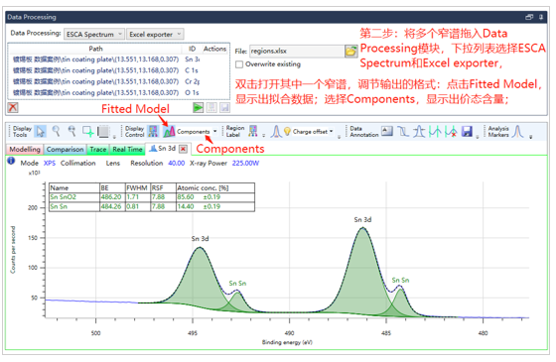Click the regions.xlsx file name field
556x362 pixels.
click(297, 52)
